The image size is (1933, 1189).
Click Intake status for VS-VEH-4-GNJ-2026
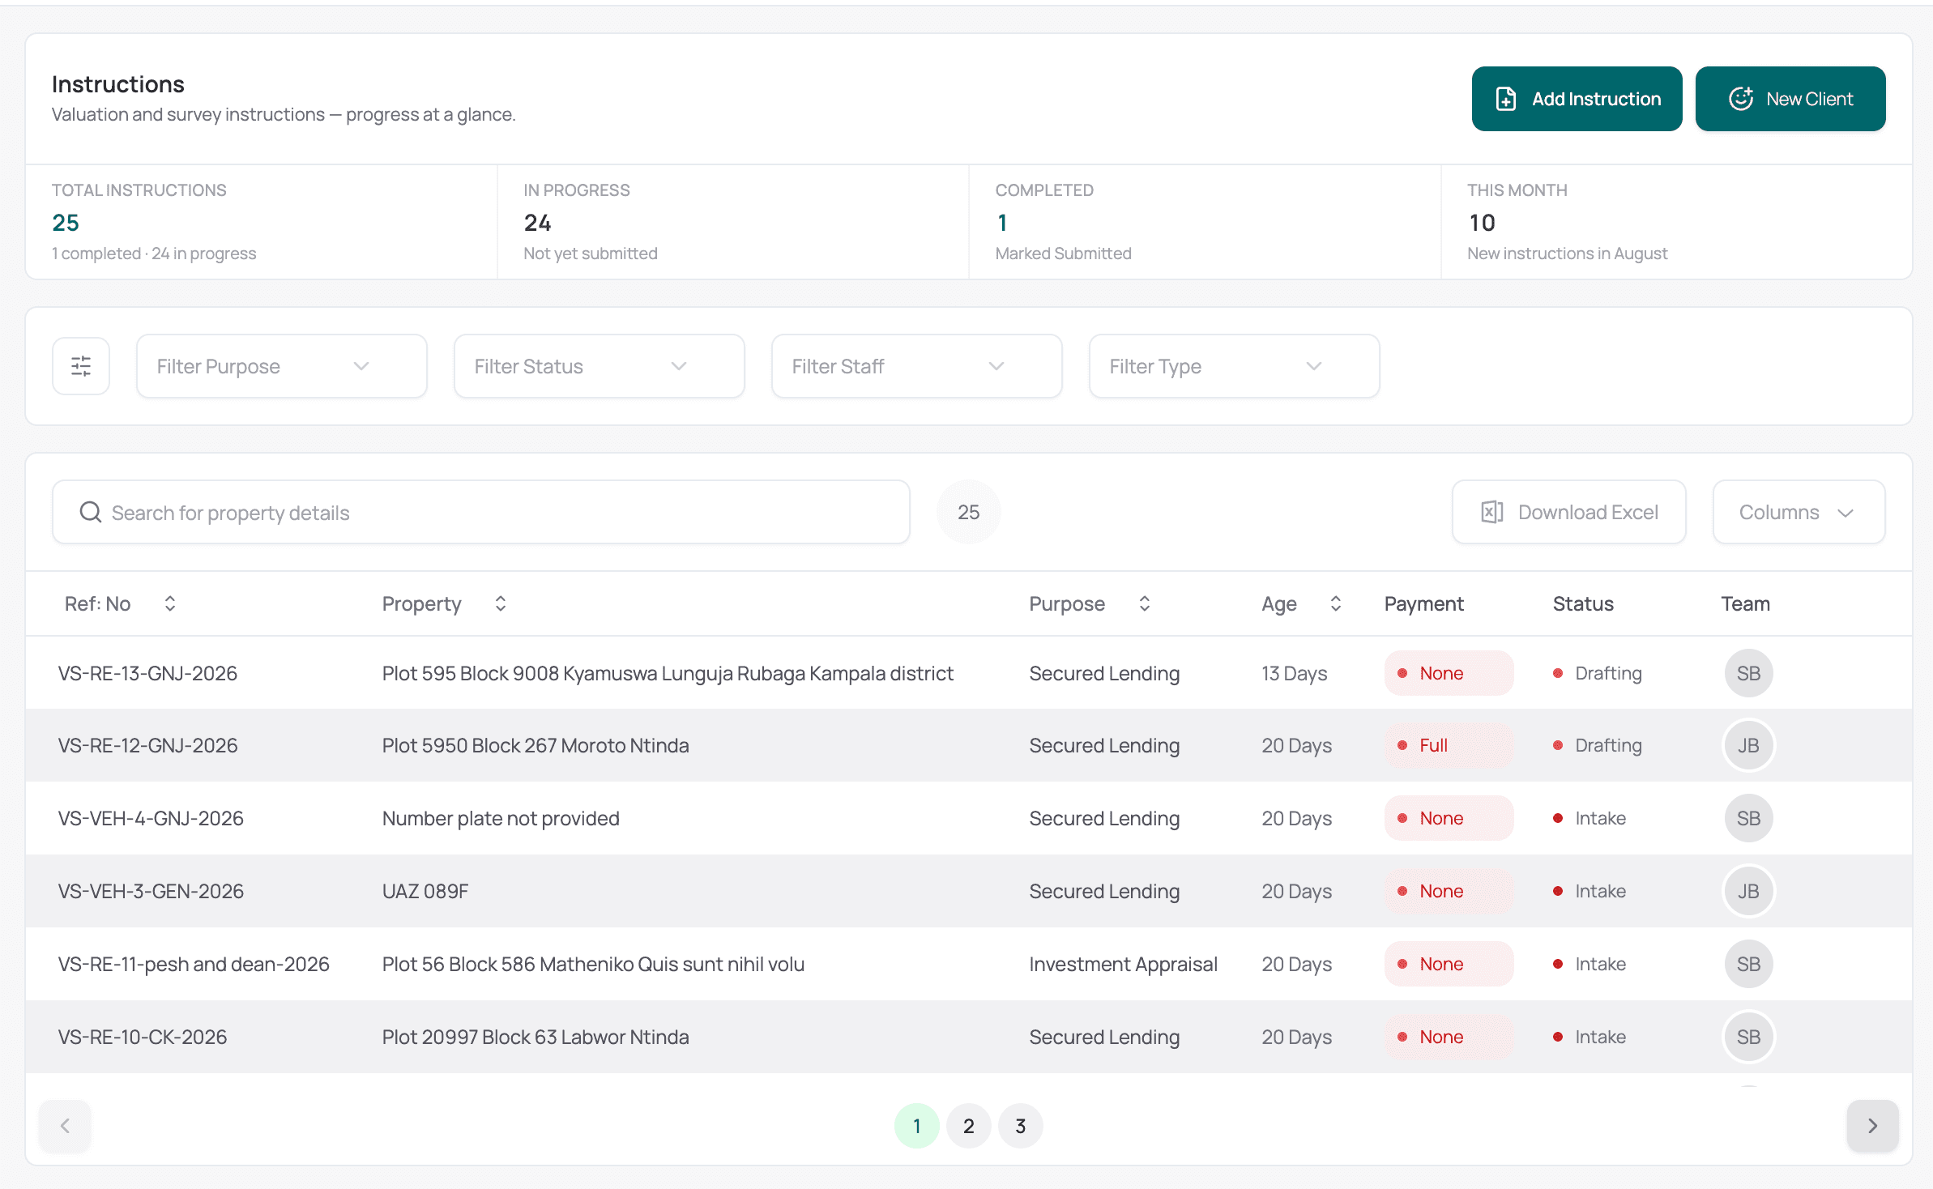tap(1589, 818)
